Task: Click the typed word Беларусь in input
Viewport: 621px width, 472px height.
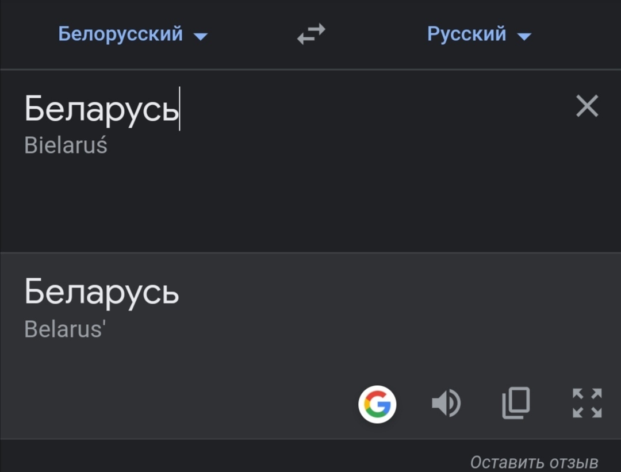Action: (101, 109)
